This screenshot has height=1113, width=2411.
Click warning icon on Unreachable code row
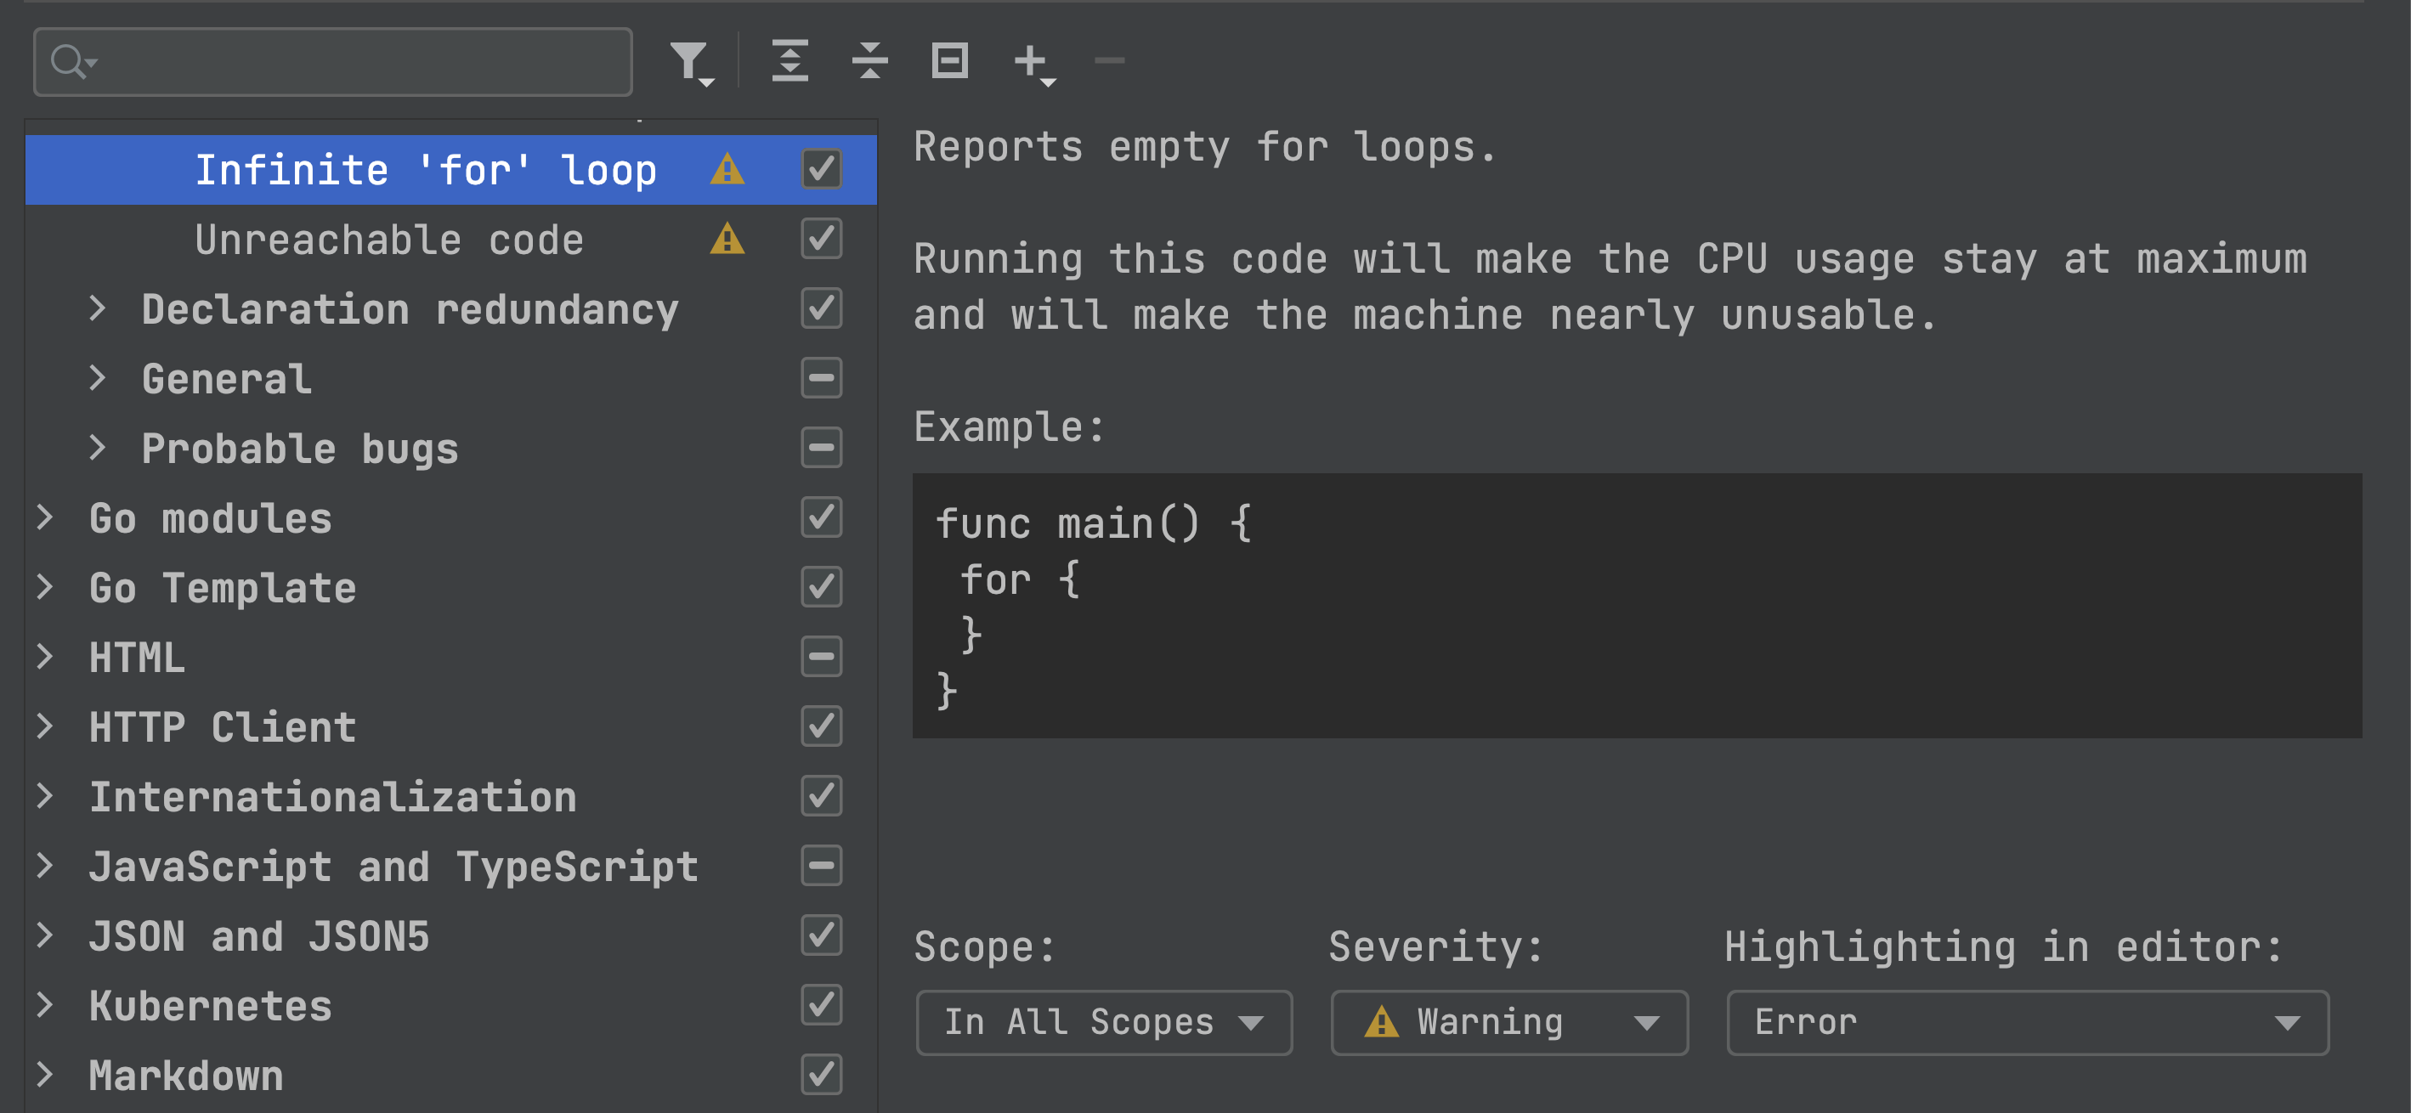pyautogui.click(x=727, y=240)
